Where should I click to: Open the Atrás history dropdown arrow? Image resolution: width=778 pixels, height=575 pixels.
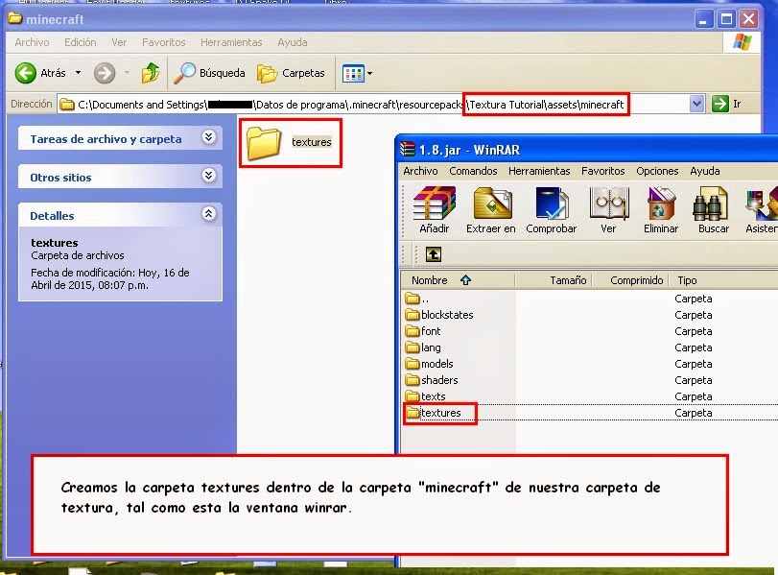[x=78, y=73]
